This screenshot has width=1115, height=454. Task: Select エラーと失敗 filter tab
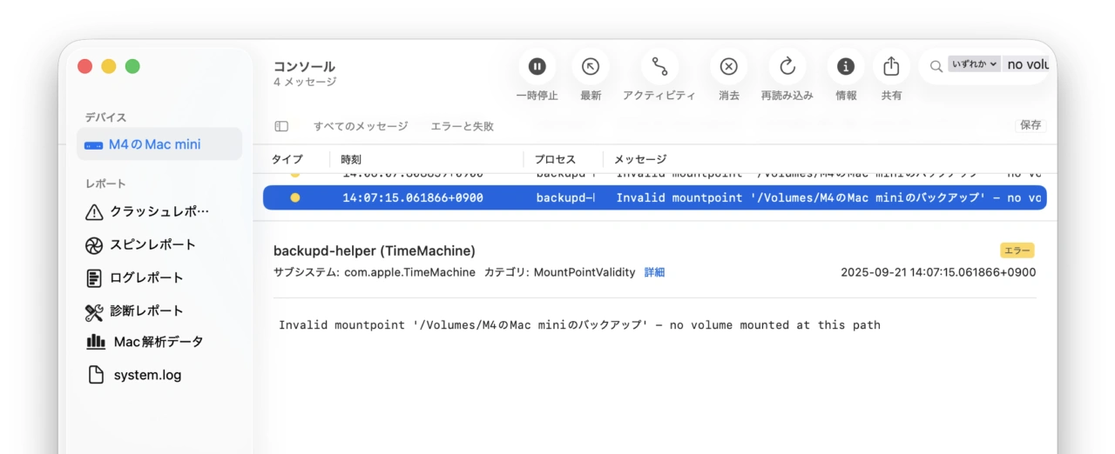coord(463,126)
